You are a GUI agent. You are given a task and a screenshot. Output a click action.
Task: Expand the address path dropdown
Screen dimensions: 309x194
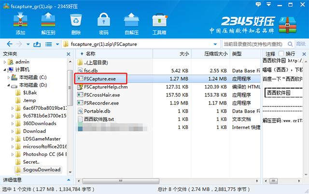(215, 44)
